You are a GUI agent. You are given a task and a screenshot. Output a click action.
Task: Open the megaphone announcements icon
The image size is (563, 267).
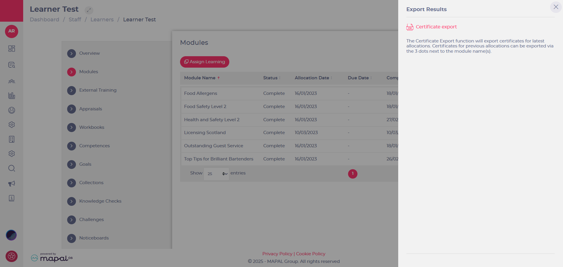[x=11, y=184]
